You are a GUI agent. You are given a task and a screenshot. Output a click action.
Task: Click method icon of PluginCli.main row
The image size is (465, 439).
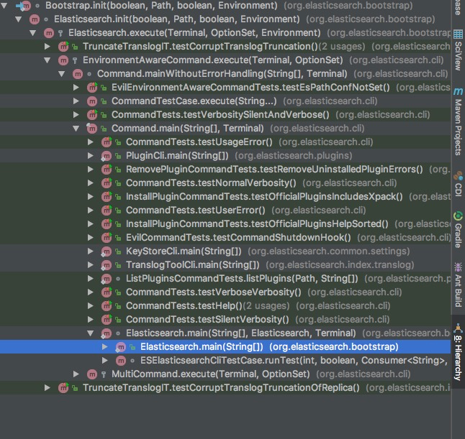[106, 156]
